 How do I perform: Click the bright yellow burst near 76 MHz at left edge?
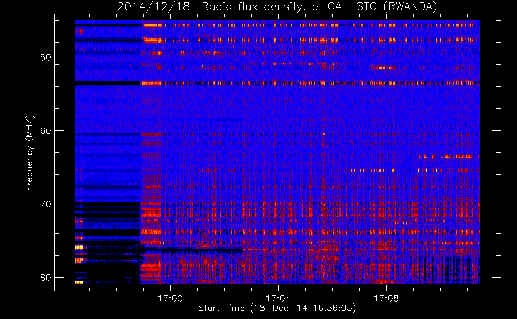(x=79, y=247)
